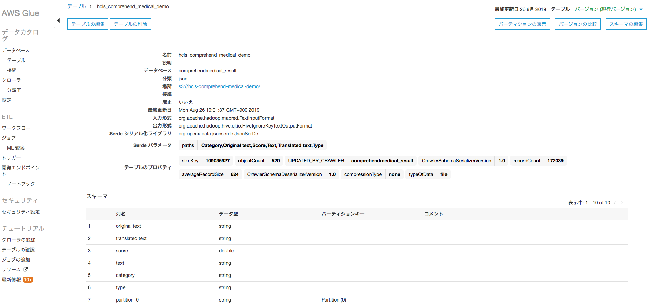Click org.openx.data.jsonserde.JsonSerDe text
Image resolution: width=647 pixels, height=308 pixels.
click(218, 134)
